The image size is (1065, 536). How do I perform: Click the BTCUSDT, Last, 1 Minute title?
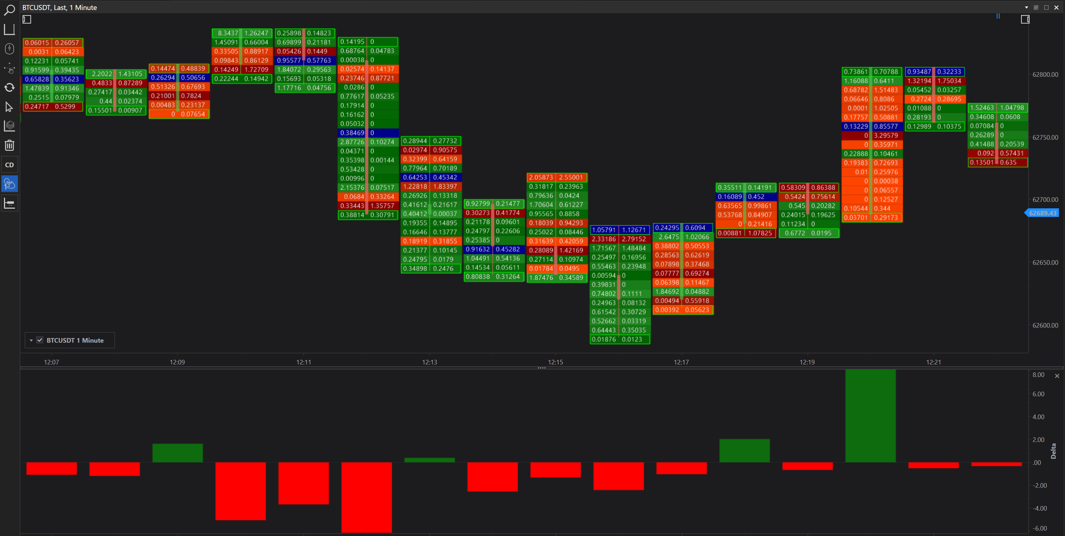point(60,8)
